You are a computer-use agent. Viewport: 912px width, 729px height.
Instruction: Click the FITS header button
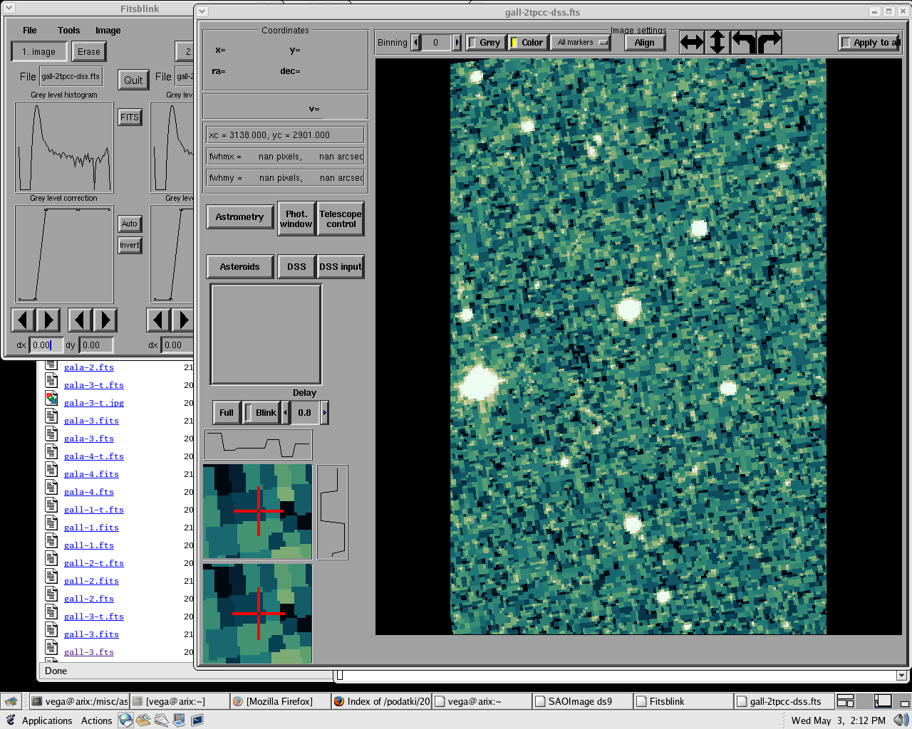click(x=130, y=117)
